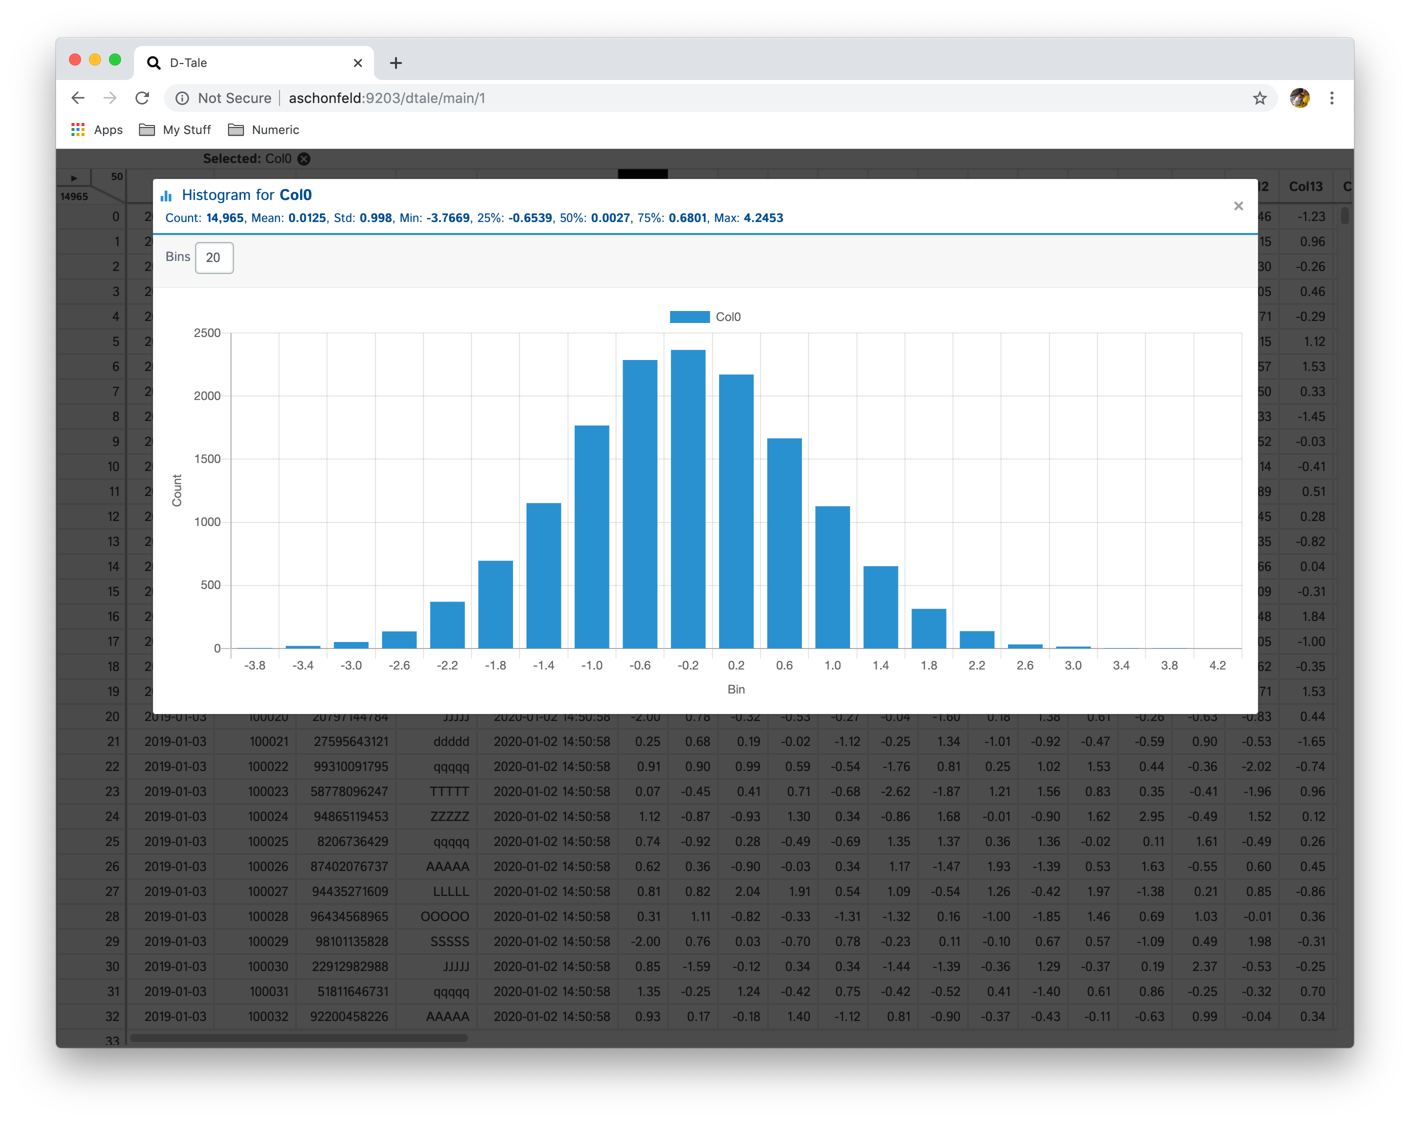Click the Bins input field

coord(214,257)
